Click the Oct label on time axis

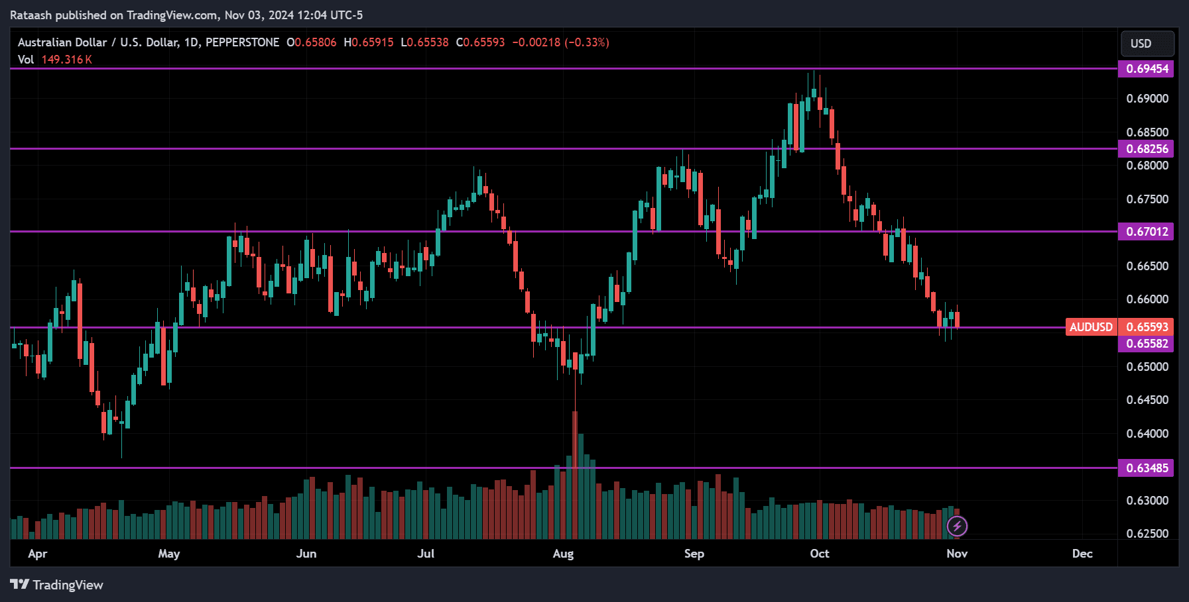820,554
